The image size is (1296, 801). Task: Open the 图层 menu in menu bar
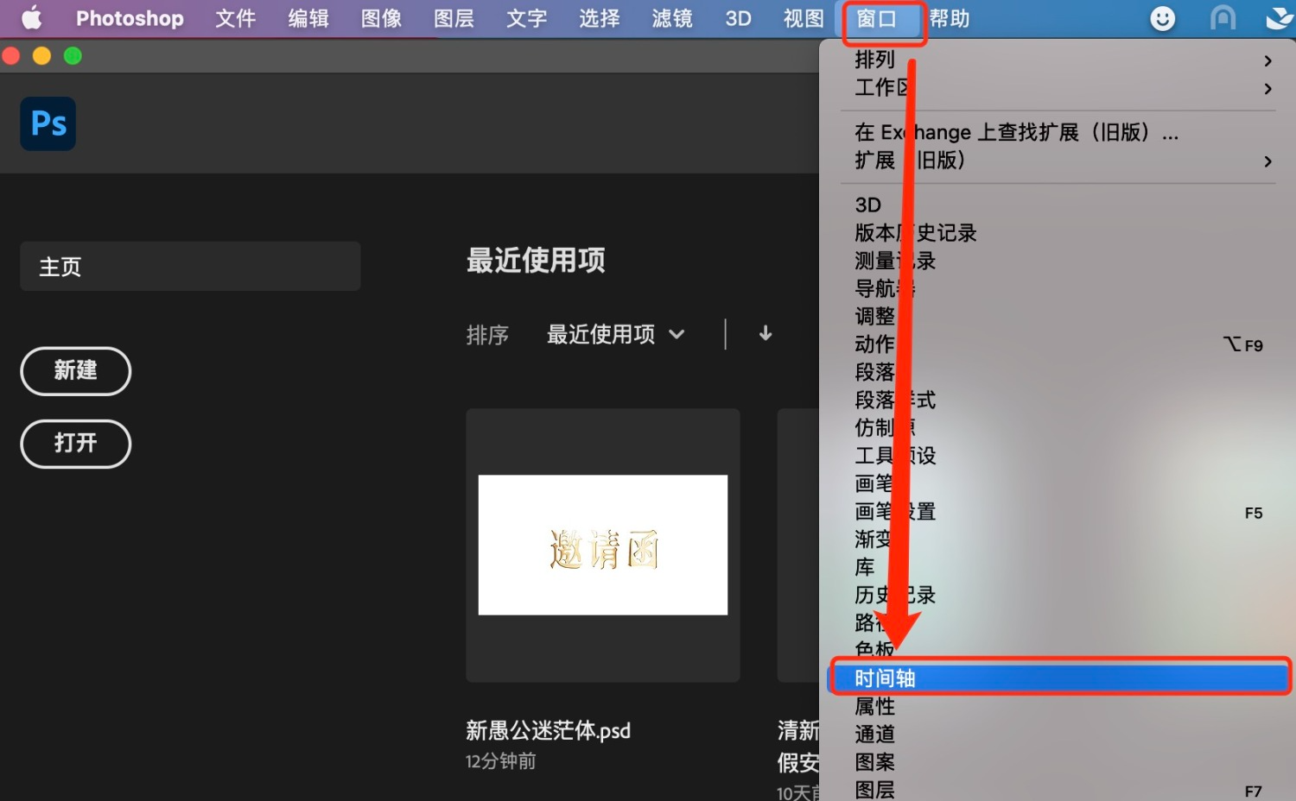click(x=454, y=18)
